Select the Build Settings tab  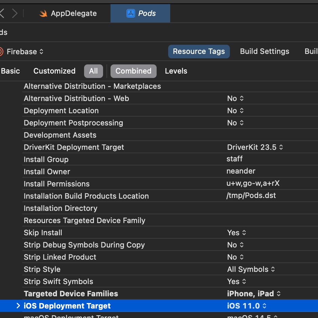point(264,51)
